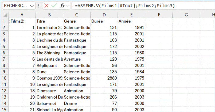215x112 pixels.
Task: Click the duration value 2880
Action: pyautogui.click(x=104, y=78)
